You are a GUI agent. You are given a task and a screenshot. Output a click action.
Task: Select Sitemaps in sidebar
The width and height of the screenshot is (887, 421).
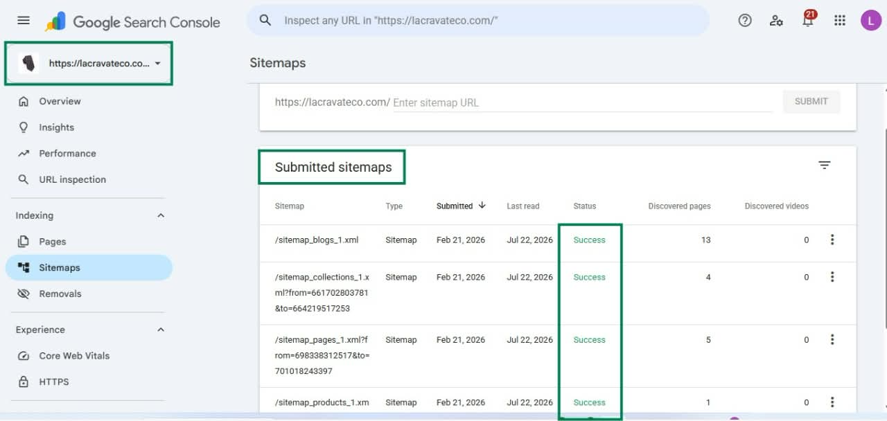(89, 267)
